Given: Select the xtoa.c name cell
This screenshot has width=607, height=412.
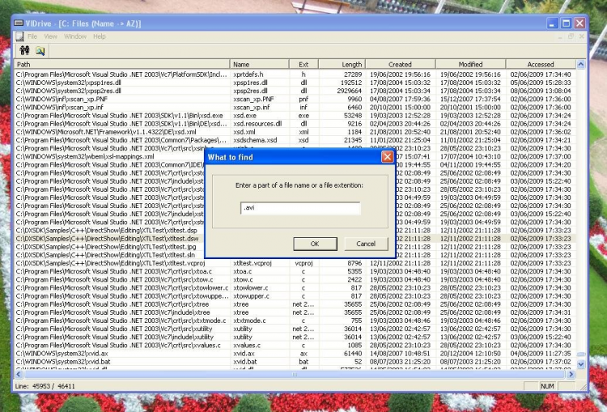Looking at the screenshot, I should coord(242,271).
